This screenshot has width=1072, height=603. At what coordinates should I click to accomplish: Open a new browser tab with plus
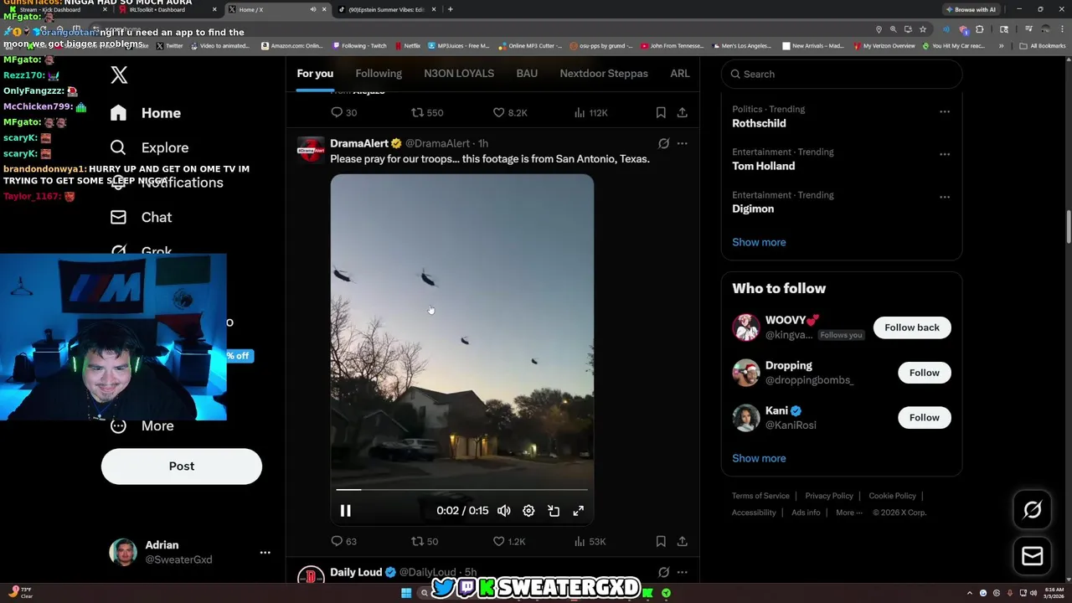point(451,9)
